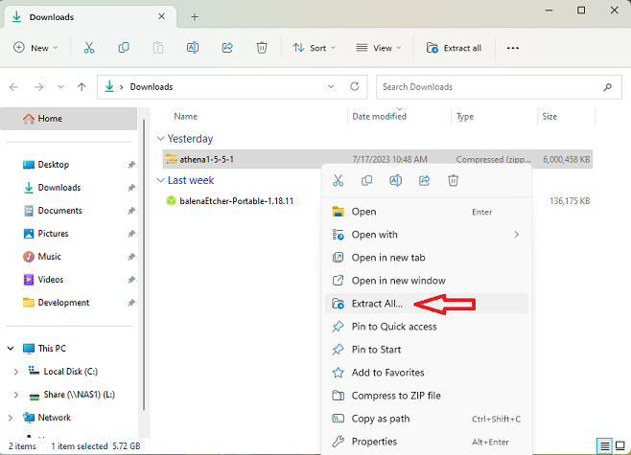Viewport: 631px width, 455px height.
Task: Collapse the Yesterday group
Action: [x=160, y=139]
